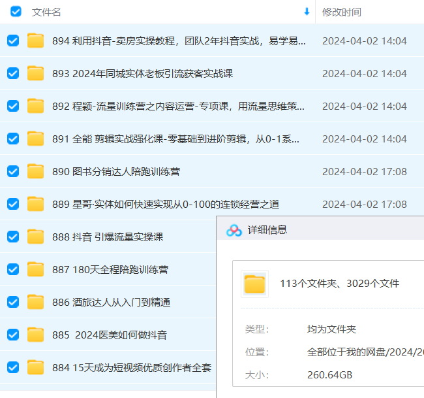Click the Baidu Netdisk logo in 详细信息 dialog
This screenshot has width=424, height=398.
click(x=234, y=230)
